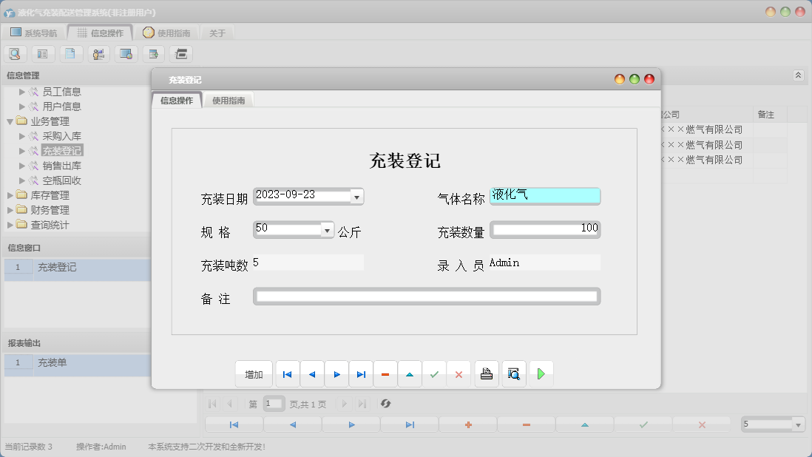Click the add-record toolbar icon with green plus
Viewport: 812px width, 457px height.
pos(154,53)
